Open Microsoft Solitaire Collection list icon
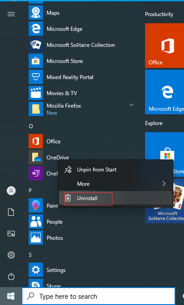 pos(36,45)
